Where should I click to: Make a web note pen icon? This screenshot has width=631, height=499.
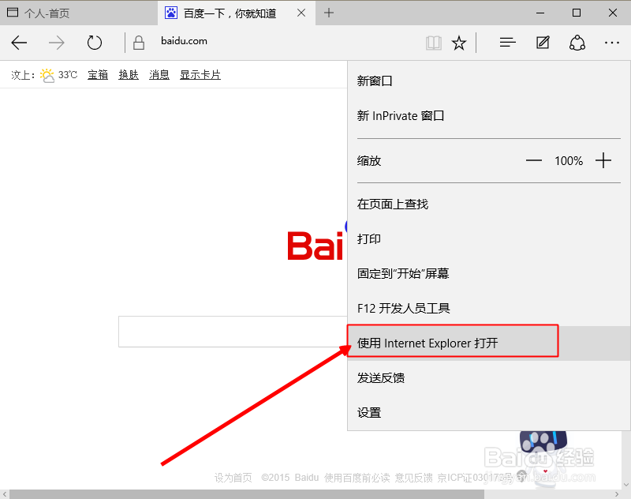pyautogui.click(x=543, y=43)
